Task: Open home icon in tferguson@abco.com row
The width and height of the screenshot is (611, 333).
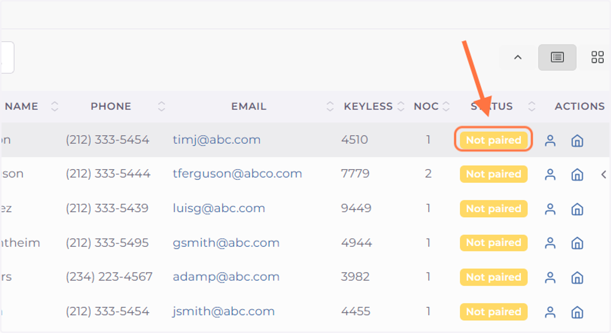Action: click(577, 175)
